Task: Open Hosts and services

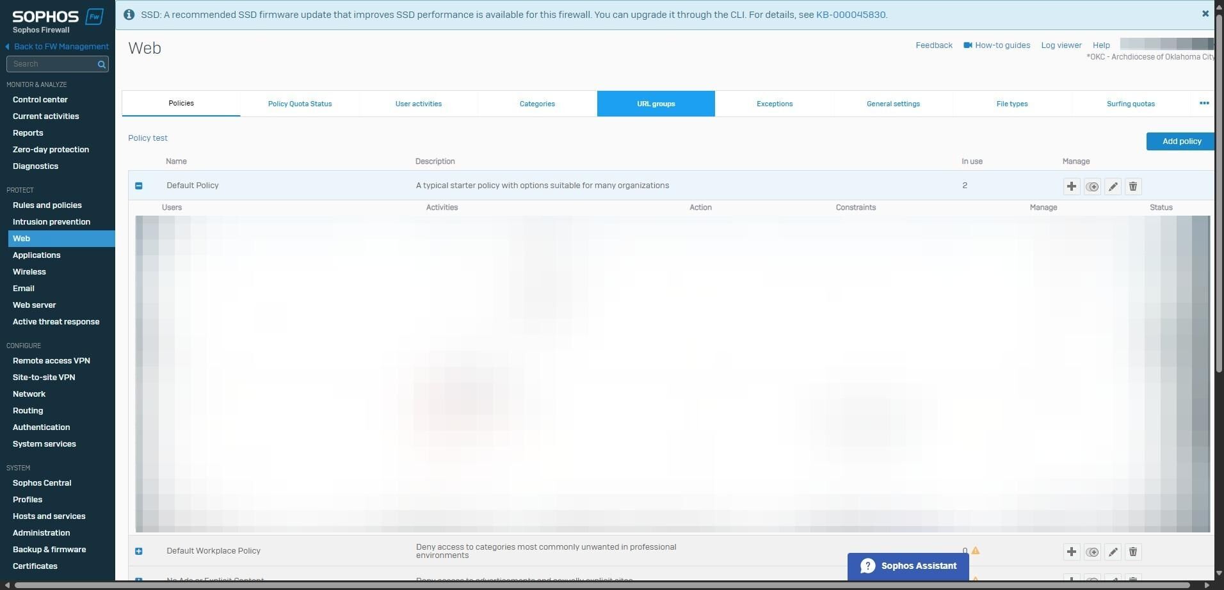Action: (49, 516)
